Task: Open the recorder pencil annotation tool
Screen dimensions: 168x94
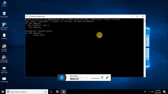Action: coord(107,78)
